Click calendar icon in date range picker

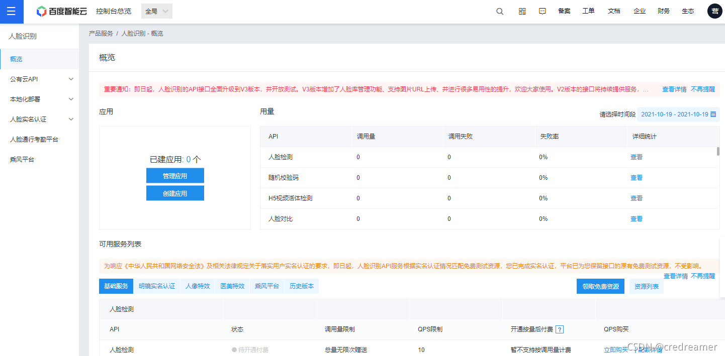click(x=713, y=114)
